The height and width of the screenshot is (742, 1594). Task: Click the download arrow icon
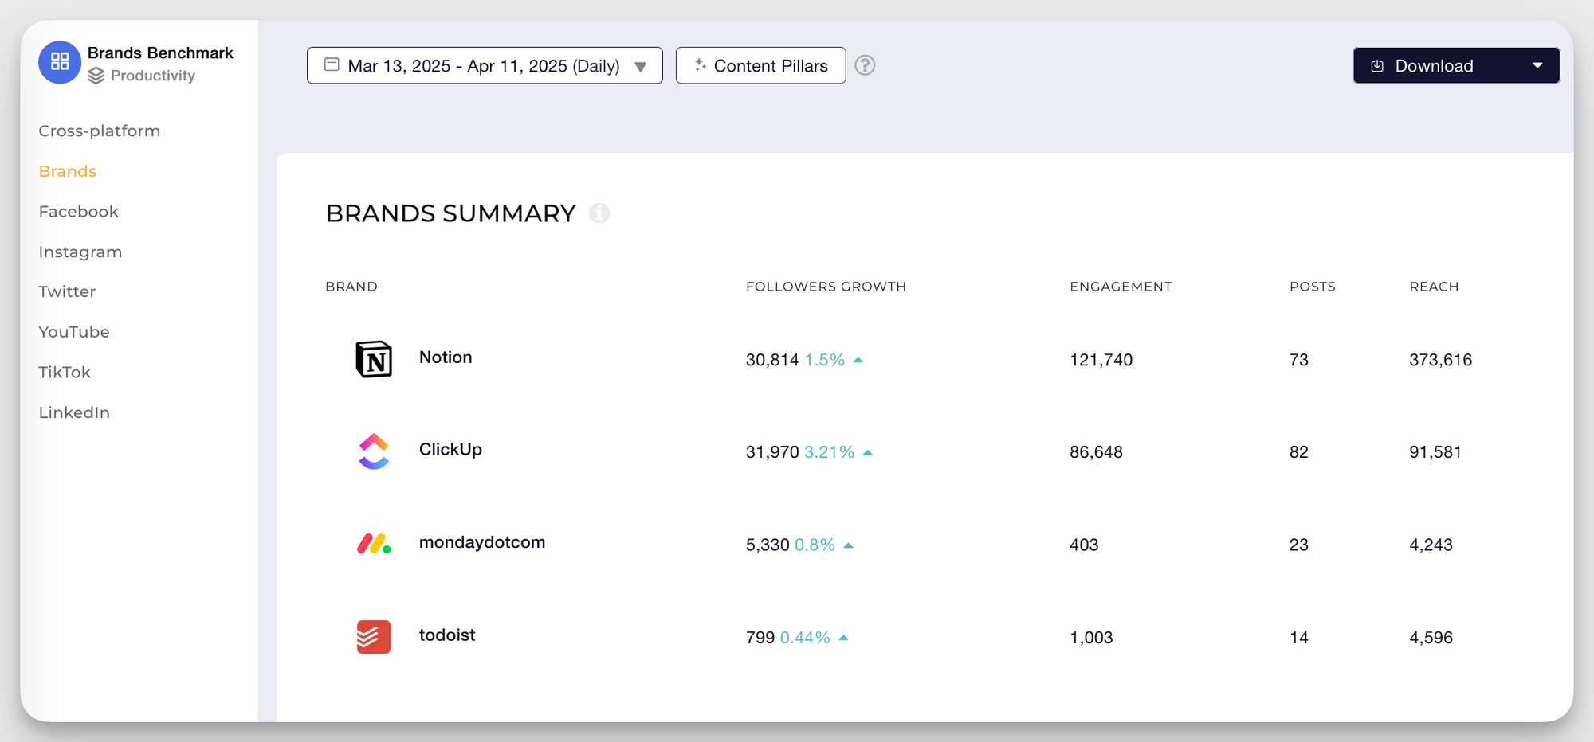point(1377,66)
